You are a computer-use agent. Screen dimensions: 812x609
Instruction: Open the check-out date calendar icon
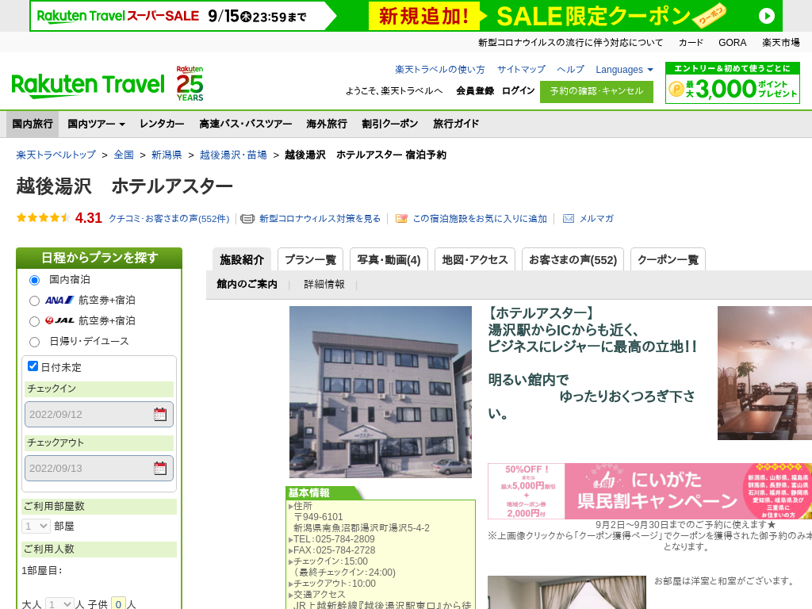(160, 468)
